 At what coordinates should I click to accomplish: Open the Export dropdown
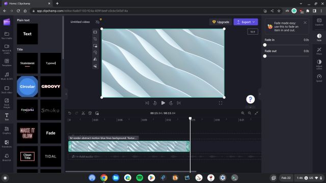pos(246,22)
